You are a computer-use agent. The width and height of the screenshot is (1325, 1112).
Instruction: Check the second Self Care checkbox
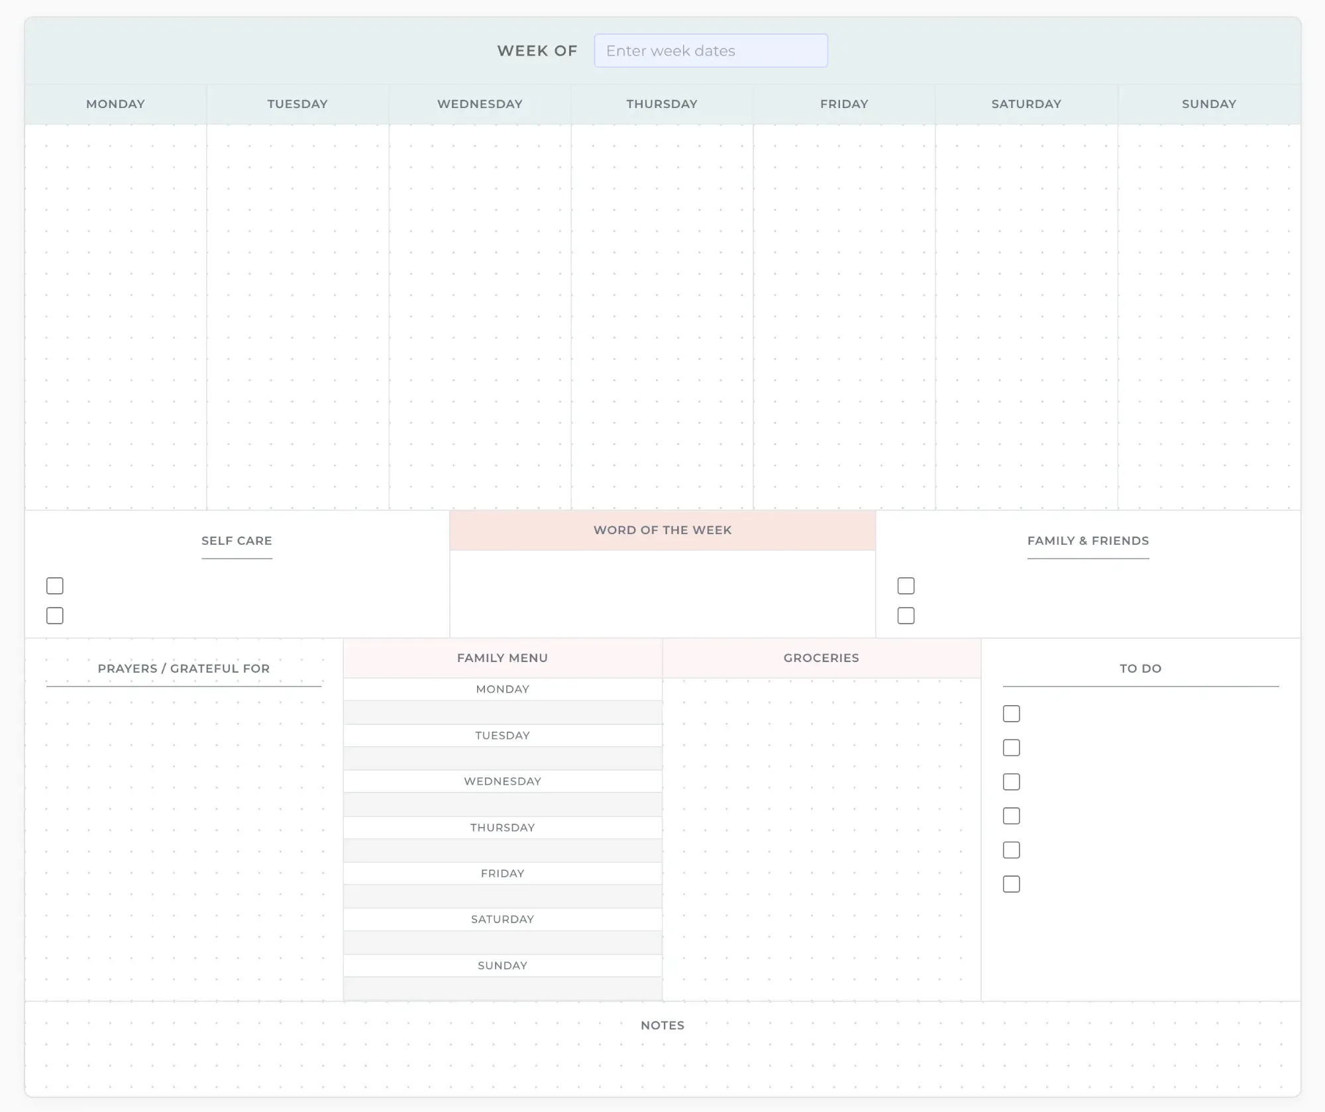(55, 616)
